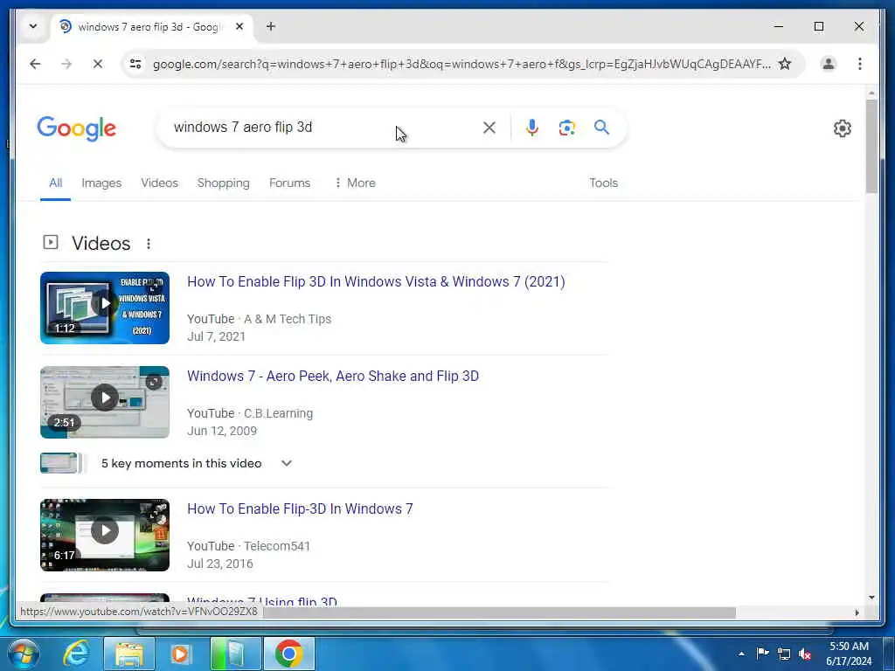Viewport: 895px width, 671px height.
Task: Play thumbnail of the 6:17 video
Action: pos(105,536)
